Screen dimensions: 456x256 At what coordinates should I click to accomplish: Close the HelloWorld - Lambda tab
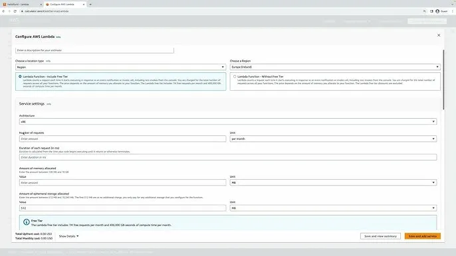pos(41,5)
